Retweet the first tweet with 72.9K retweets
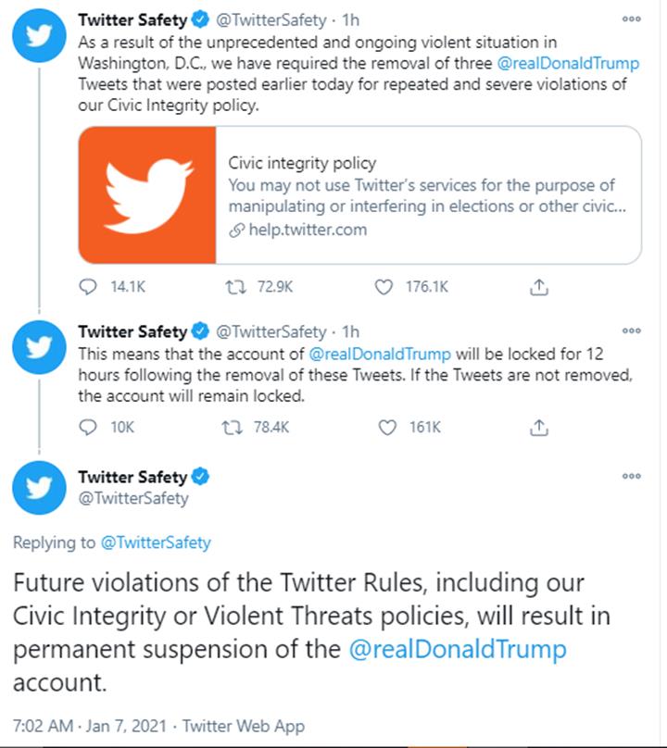 tap(235, 287)
